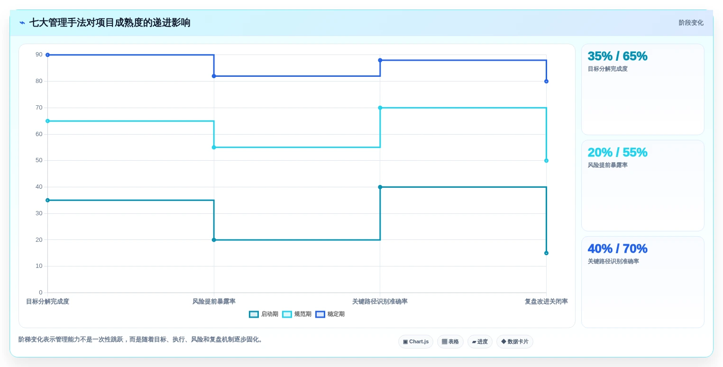
Task: Open the 40% / 70% data card
Action: tap(642, 282)
